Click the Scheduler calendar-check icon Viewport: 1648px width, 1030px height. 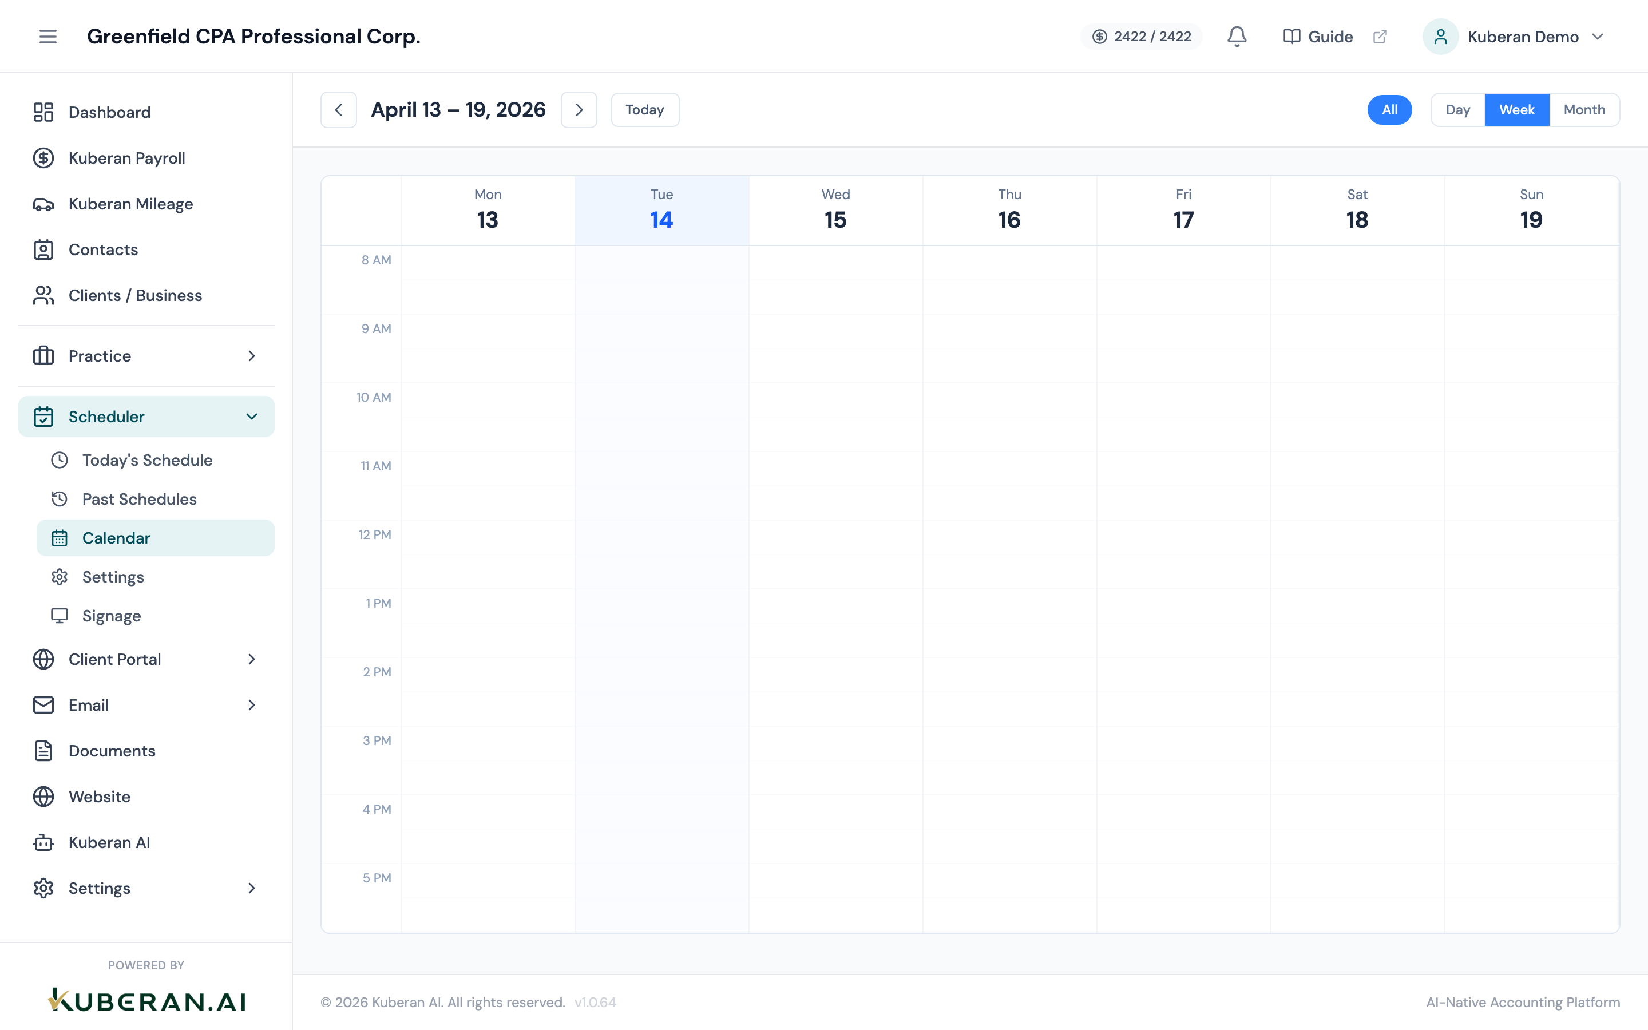(x=43, y=416)
